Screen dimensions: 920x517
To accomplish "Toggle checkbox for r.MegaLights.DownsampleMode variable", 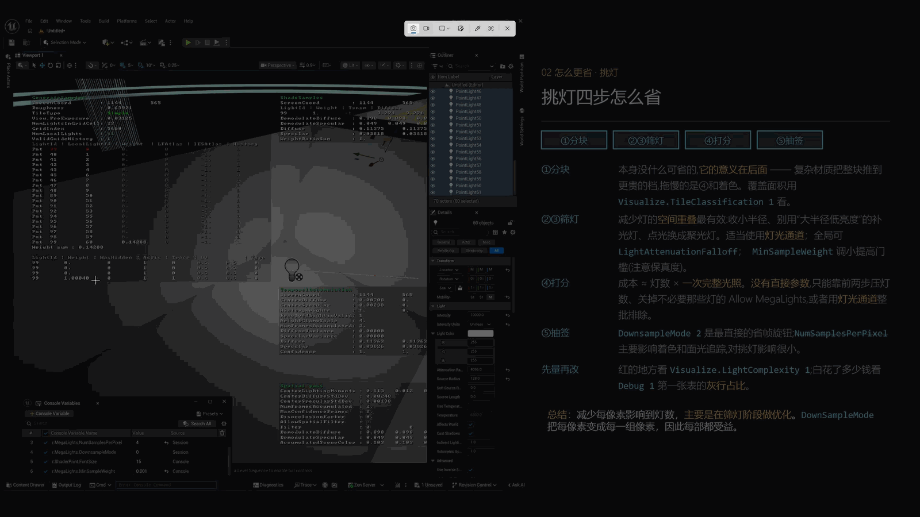I will [x=46, y=452].
